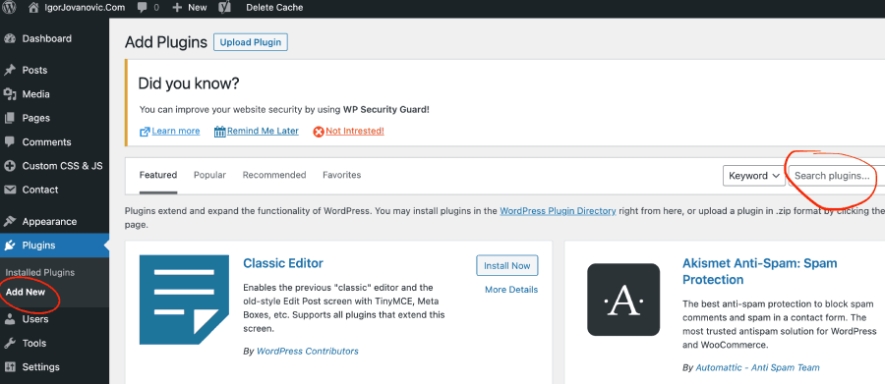Click the Appearance paintbrush icon

coord(10,222)
